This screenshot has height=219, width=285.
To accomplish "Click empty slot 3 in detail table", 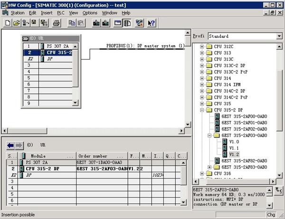I will coord(94,181).
